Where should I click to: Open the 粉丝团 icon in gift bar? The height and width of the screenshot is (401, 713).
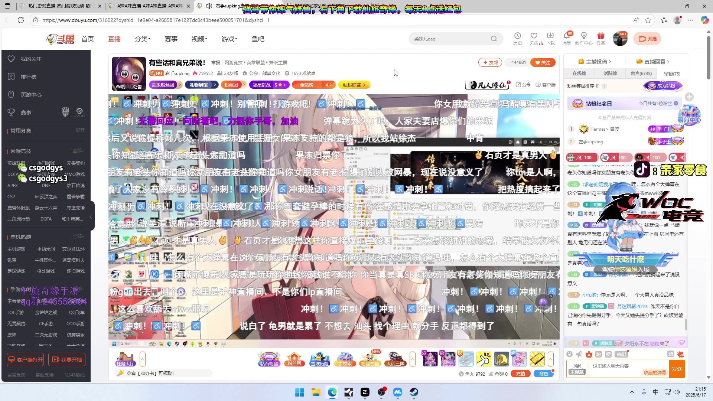(x=294, y=359)
